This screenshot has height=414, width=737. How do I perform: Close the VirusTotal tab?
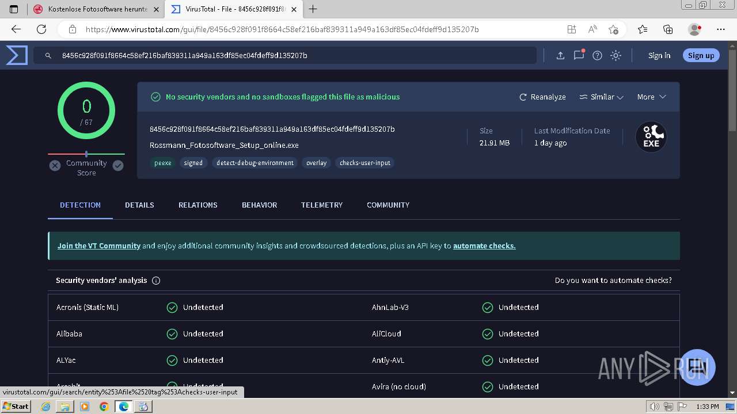[295, 9]
